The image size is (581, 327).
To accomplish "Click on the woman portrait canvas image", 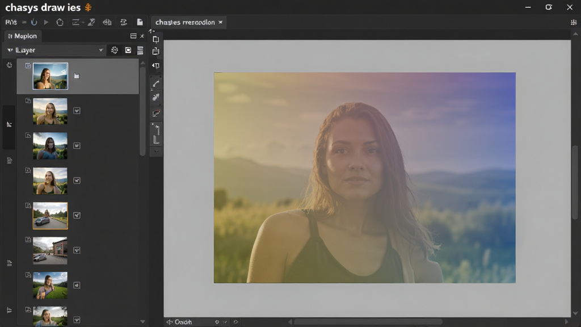I will click(365, 178).
